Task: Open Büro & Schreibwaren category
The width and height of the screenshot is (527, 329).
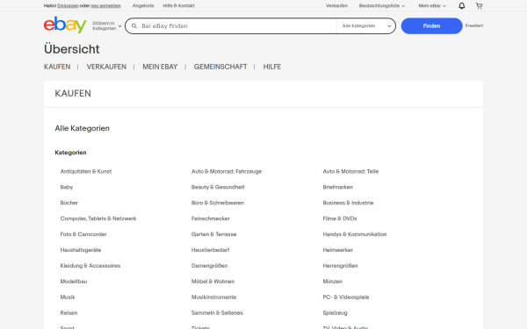Action: (x=218, y=203)
